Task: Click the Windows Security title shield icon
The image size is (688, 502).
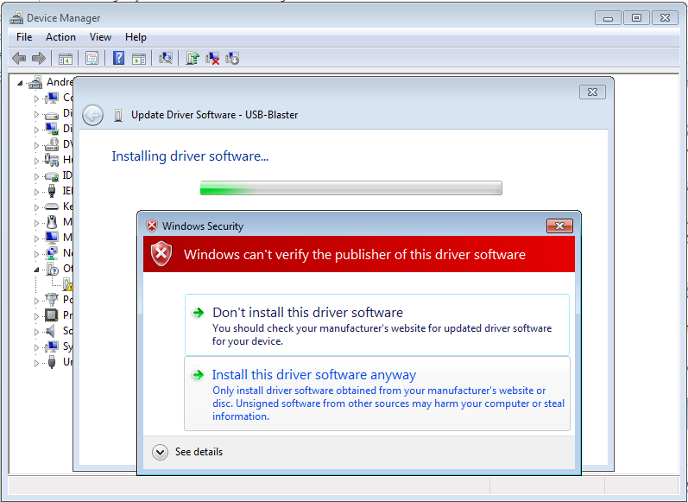Action: pyautogui.click(x=152, y=226)
